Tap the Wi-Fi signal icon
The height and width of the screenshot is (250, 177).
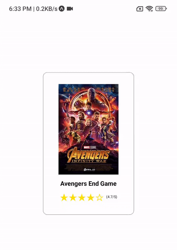(149, 9)
